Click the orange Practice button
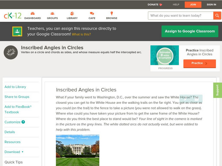 [200, 64]
